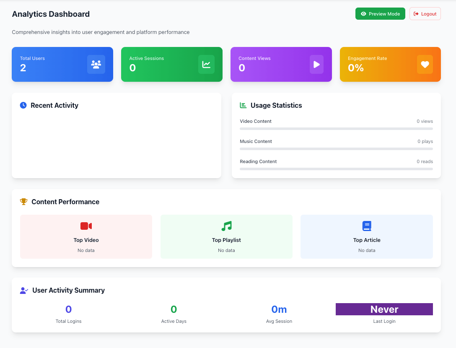Click the Content Views play icon
Viewport: 456px width, 348px height.
316,64
